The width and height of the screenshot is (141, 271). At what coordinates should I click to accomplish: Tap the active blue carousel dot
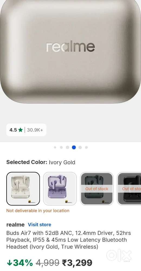[x=74, y=147]
